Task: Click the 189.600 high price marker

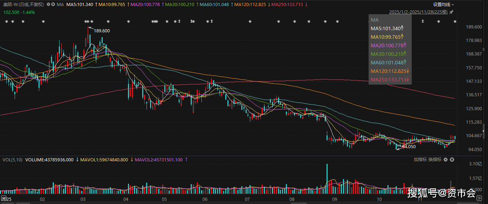Action: click(x=102, y=31)
